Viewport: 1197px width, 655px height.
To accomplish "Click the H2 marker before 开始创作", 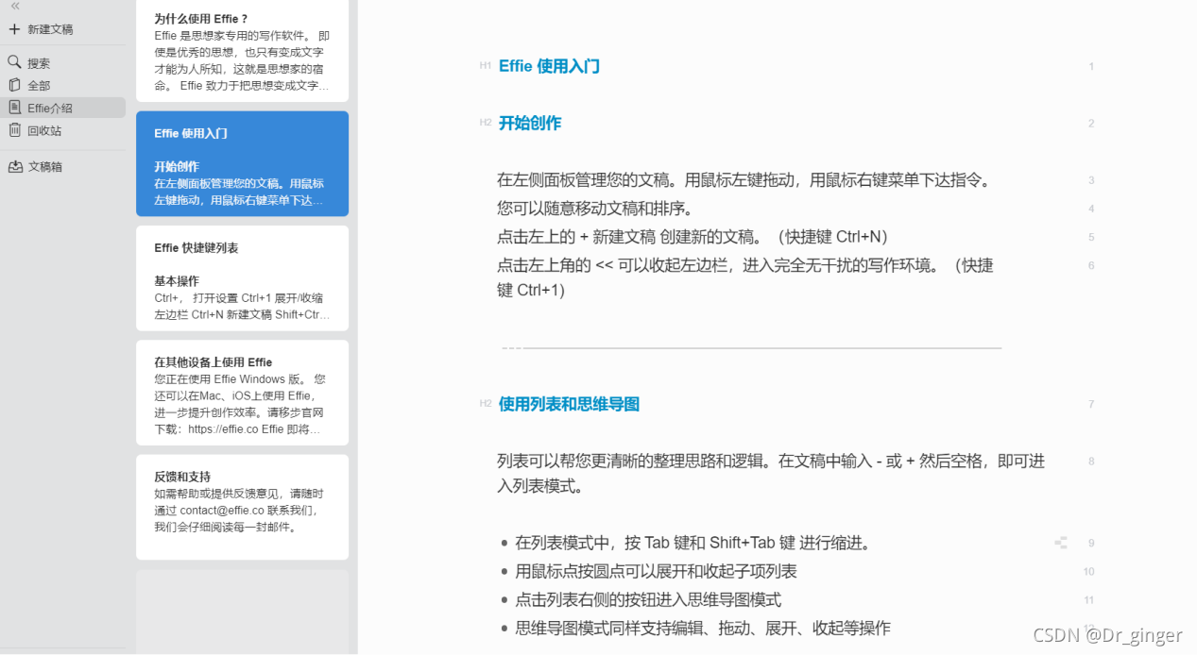I will tap(486, 123).
